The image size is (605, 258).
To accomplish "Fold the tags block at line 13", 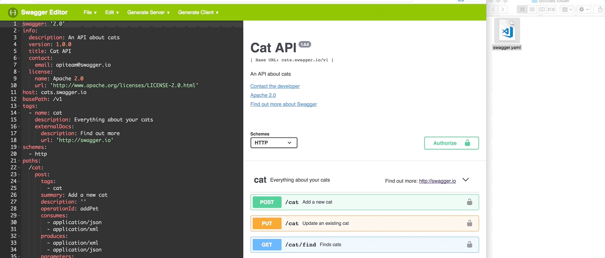I will point(19,106).
